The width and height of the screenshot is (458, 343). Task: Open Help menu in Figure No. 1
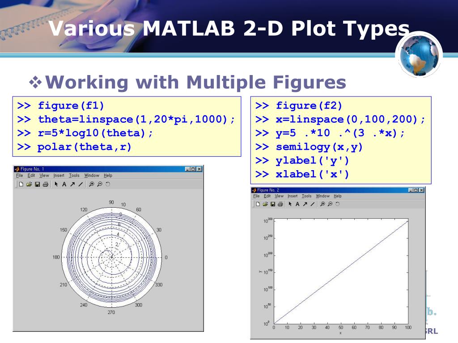pos(108,175)
